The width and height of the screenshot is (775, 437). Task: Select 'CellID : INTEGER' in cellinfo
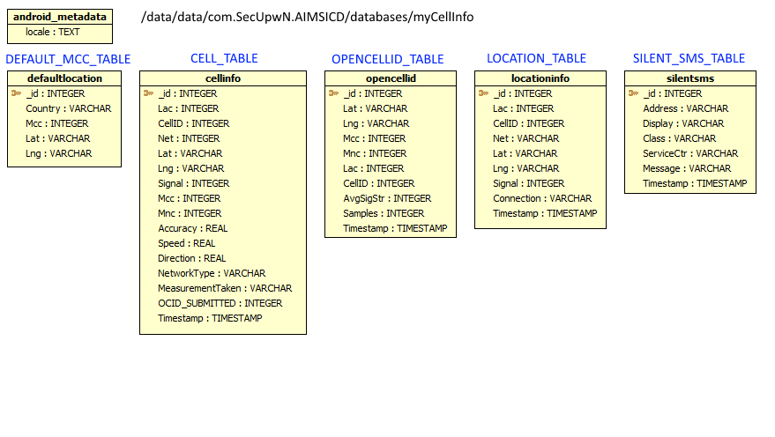pyautogui.click(x=194, y=123)
